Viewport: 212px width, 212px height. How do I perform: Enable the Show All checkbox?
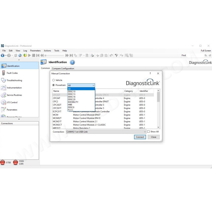(148, 131)
